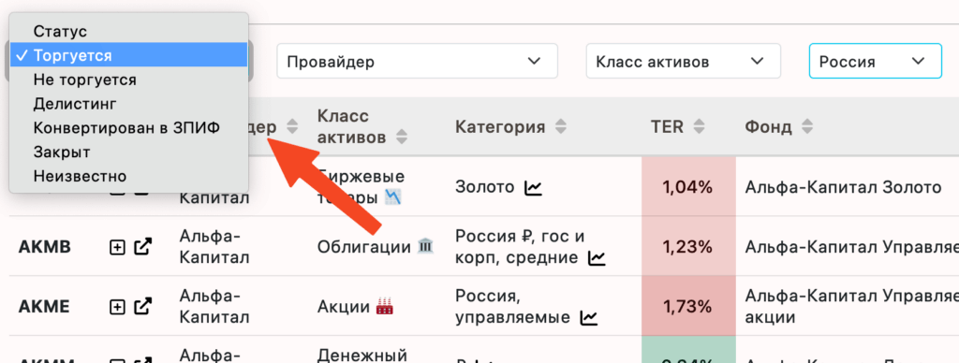This screenshot has width=959, height=363.
Task: Click Альфа-Капитал Золото fund name
Action: point(843,188)
